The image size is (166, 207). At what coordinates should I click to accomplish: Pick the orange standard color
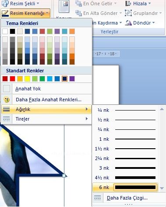point(20,79)
